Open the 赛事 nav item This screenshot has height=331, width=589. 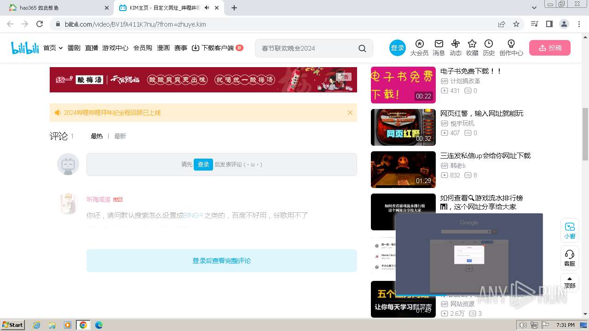point(181,48)
